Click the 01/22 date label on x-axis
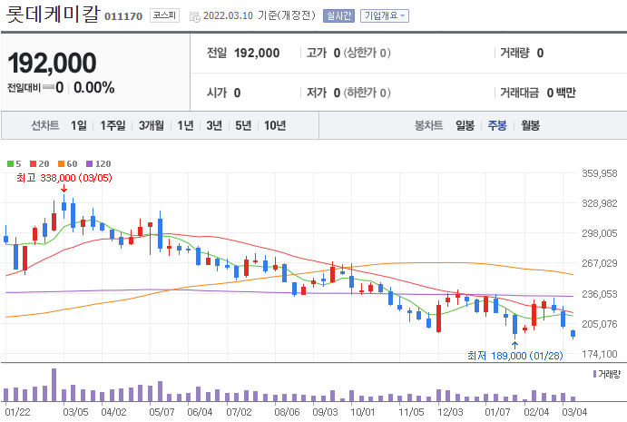The image size is (627, 422). (x=17, y=412)
